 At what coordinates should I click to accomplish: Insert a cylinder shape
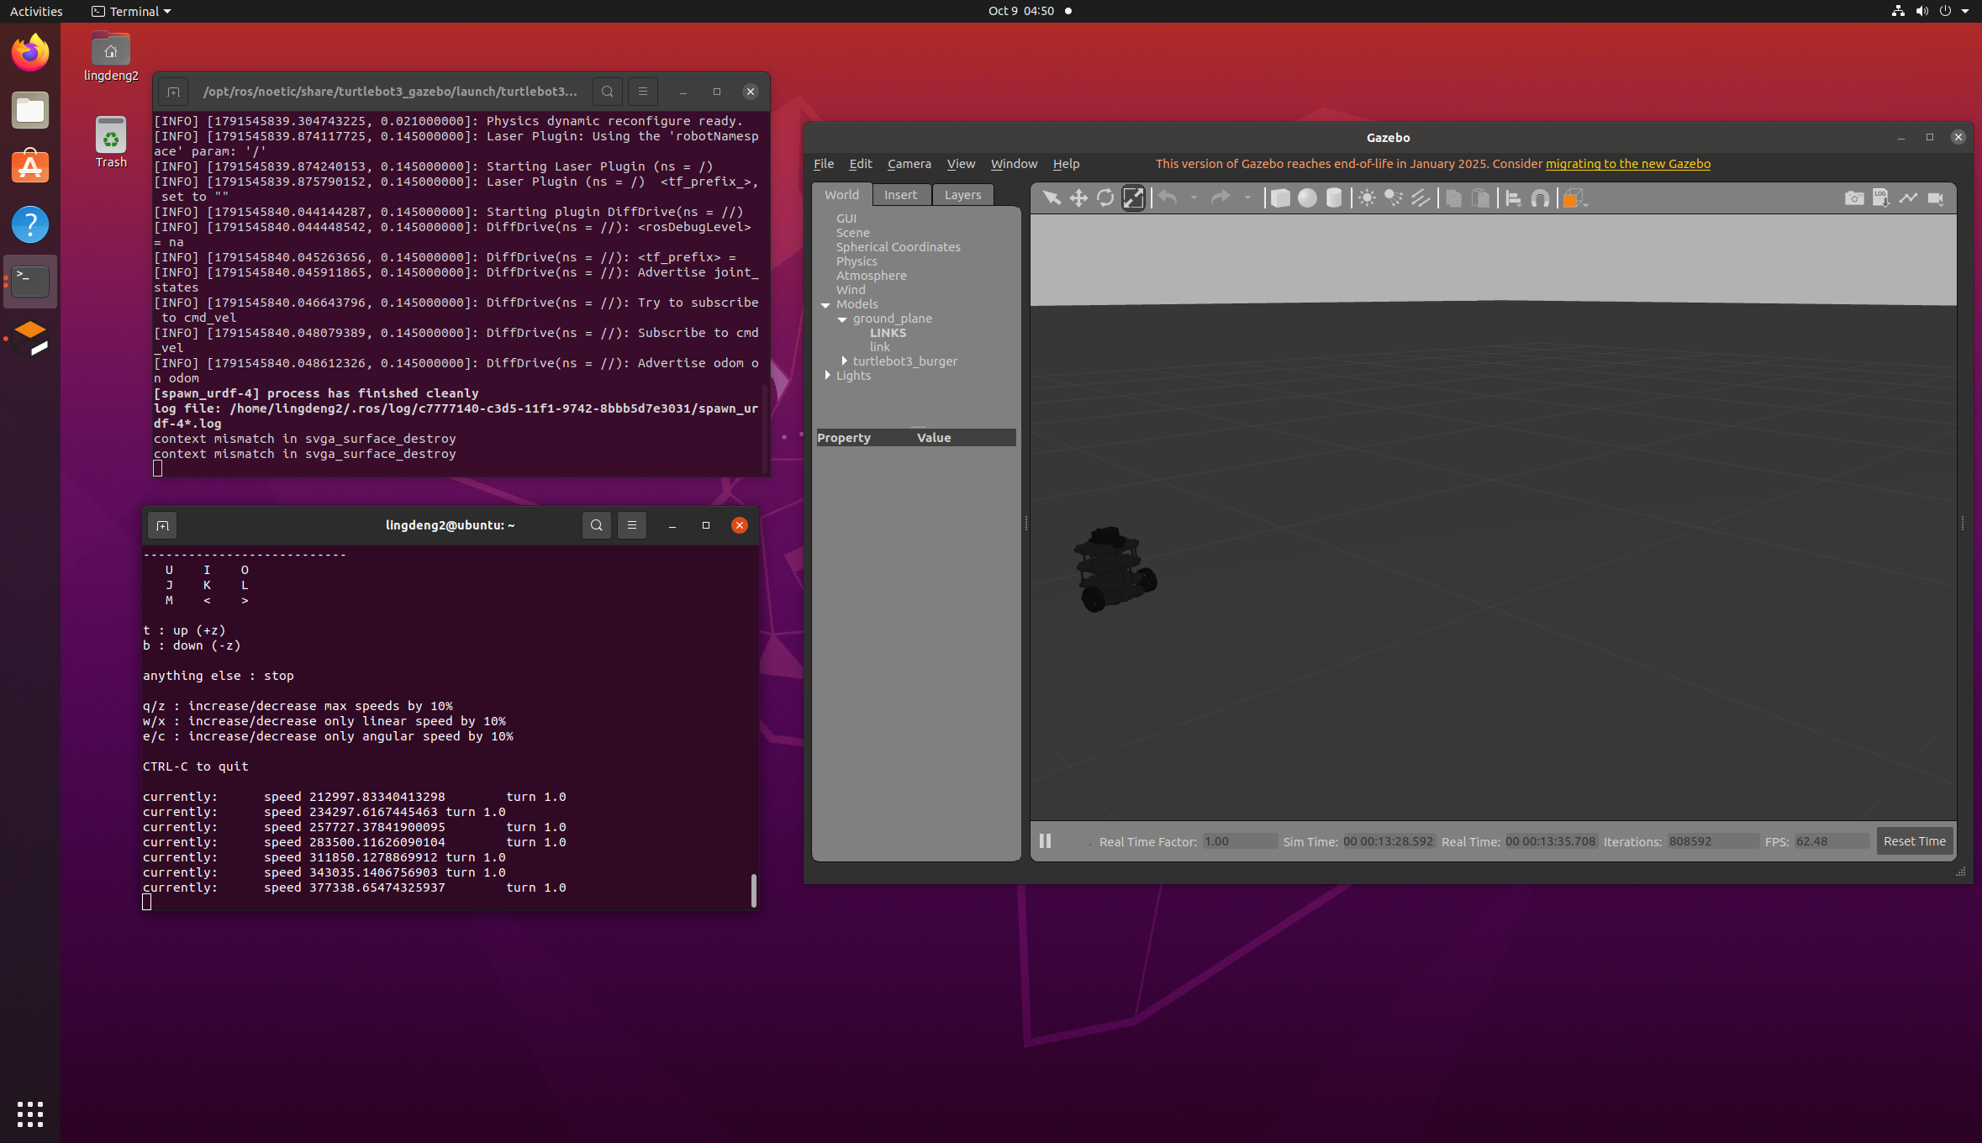tap(1334, 198)
